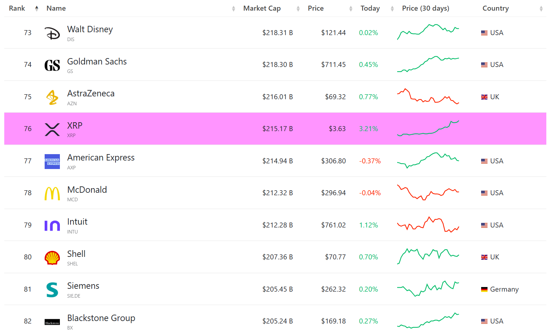Click the $215.17 B market cap for XRP
The height and width of the screenshot is (332, 552).
[277, 129]
